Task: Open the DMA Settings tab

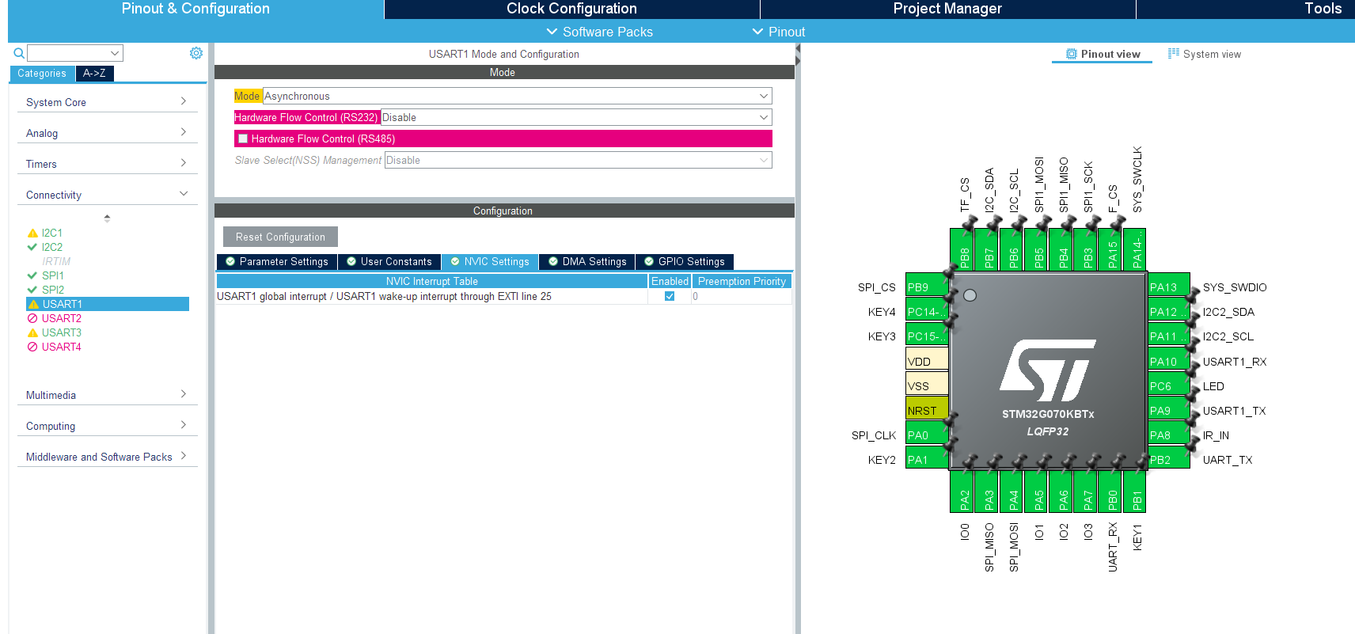Action: tap(587, 262)
